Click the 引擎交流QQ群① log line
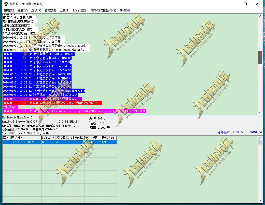 coord(36,62)
